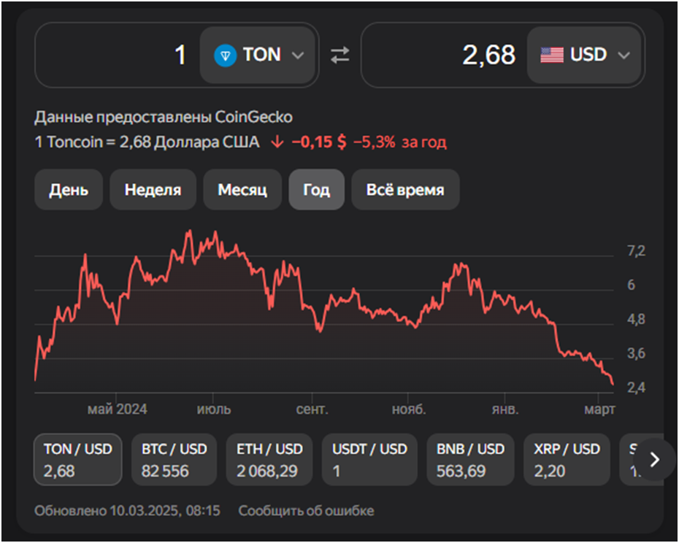
Task: Expand the TON currency dropdown chevron
Action: (298, 55)
